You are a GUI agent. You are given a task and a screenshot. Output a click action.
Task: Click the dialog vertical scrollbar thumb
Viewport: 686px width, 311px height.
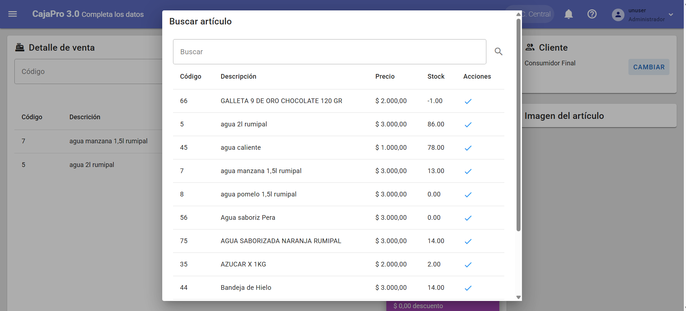coord(518,125)
